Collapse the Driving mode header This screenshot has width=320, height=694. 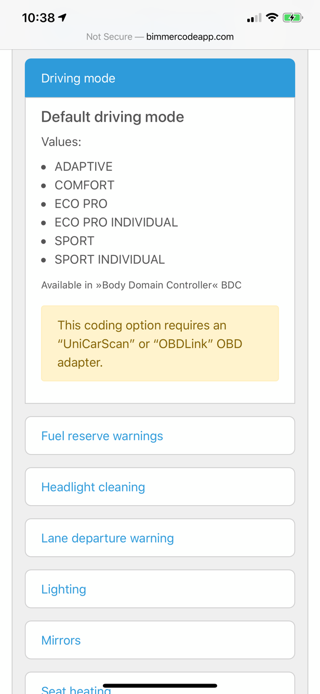click(160, 78)
